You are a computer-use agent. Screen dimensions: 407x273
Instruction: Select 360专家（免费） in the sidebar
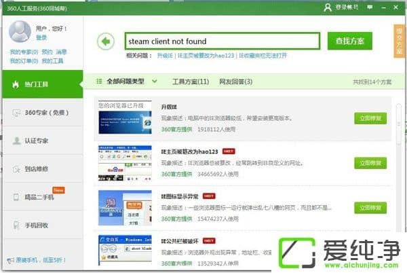pyautogui.click(x=43, y=113)
